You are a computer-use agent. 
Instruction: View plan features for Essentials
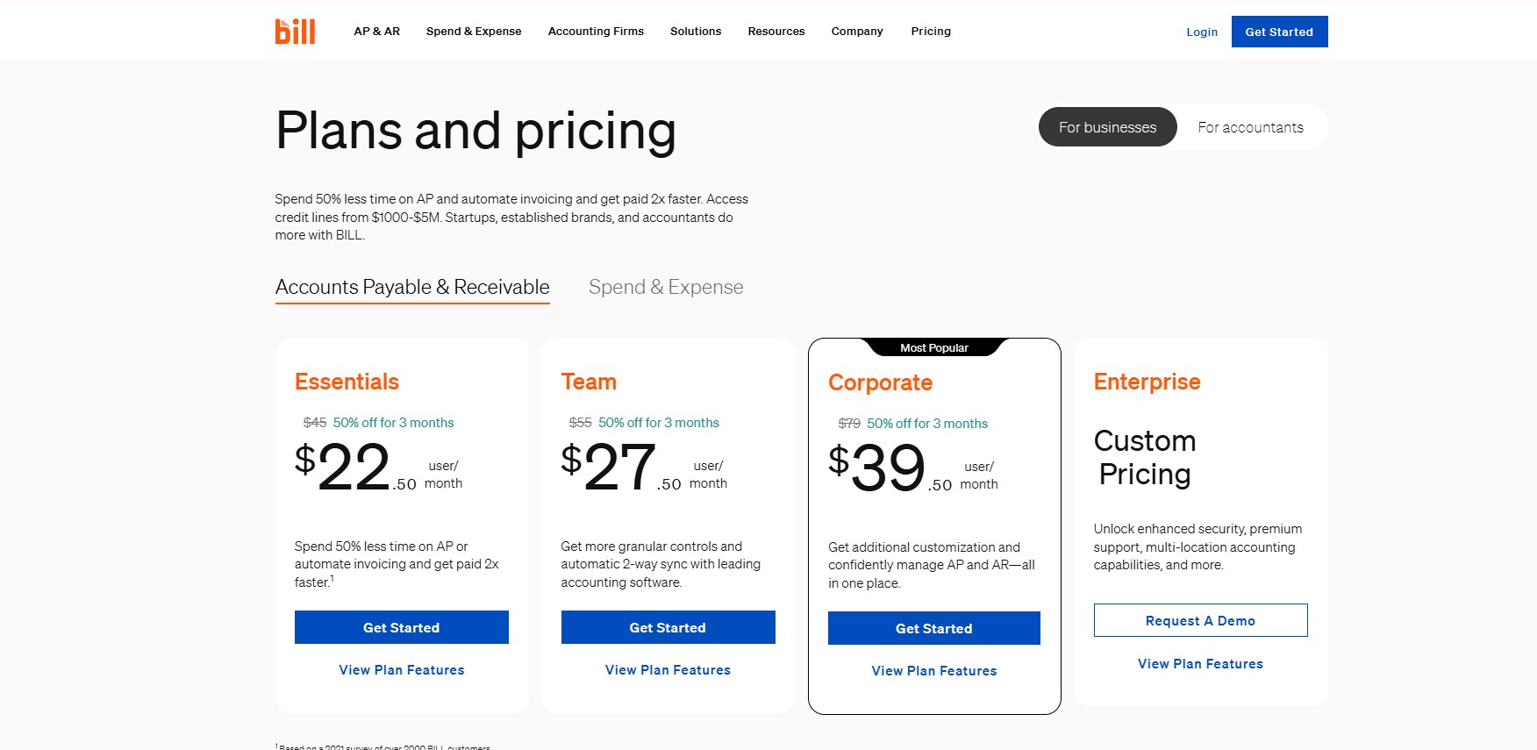tap(402, 670)
